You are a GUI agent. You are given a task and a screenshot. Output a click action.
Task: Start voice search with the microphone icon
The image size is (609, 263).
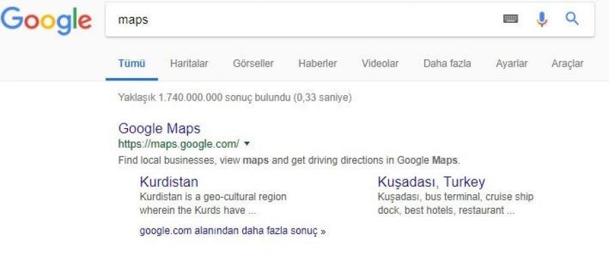pyautogui.click(x=542, y=19)
